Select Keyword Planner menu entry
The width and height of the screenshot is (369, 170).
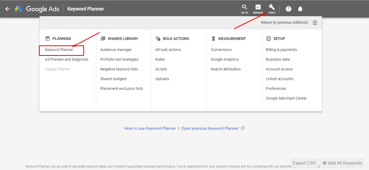(x=59, y=50)
